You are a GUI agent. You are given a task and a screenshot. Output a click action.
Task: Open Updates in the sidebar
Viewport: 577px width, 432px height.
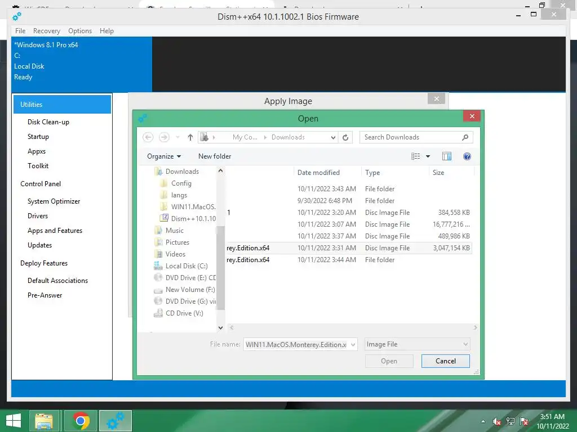(39, 245)
